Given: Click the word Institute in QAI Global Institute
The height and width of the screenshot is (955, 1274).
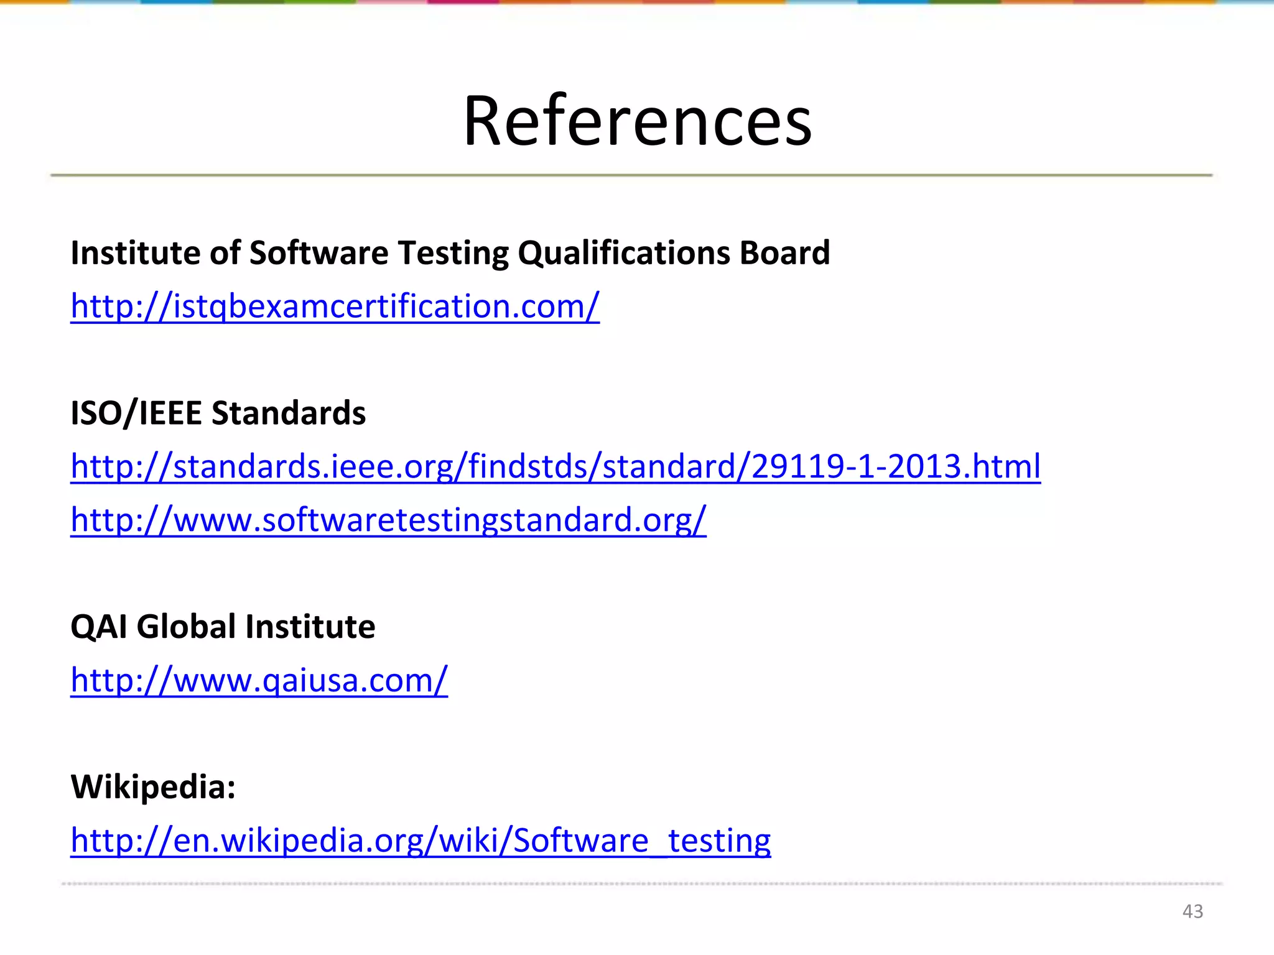Looking at the screenshot, I should (x=310, y=627).
